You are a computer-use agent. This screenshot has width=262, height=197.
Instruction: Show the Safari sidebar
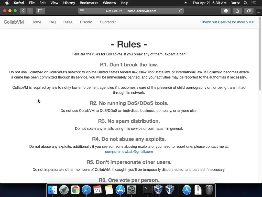tap(40, 11)
